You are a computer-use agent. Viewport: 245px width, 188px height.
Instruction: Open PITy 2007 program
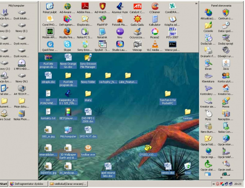tap(172, 34)
